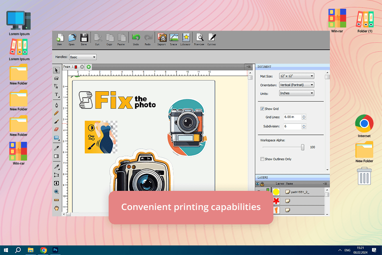Click the Paste toolbar icon
382x255 pixels.
[121, 39]
